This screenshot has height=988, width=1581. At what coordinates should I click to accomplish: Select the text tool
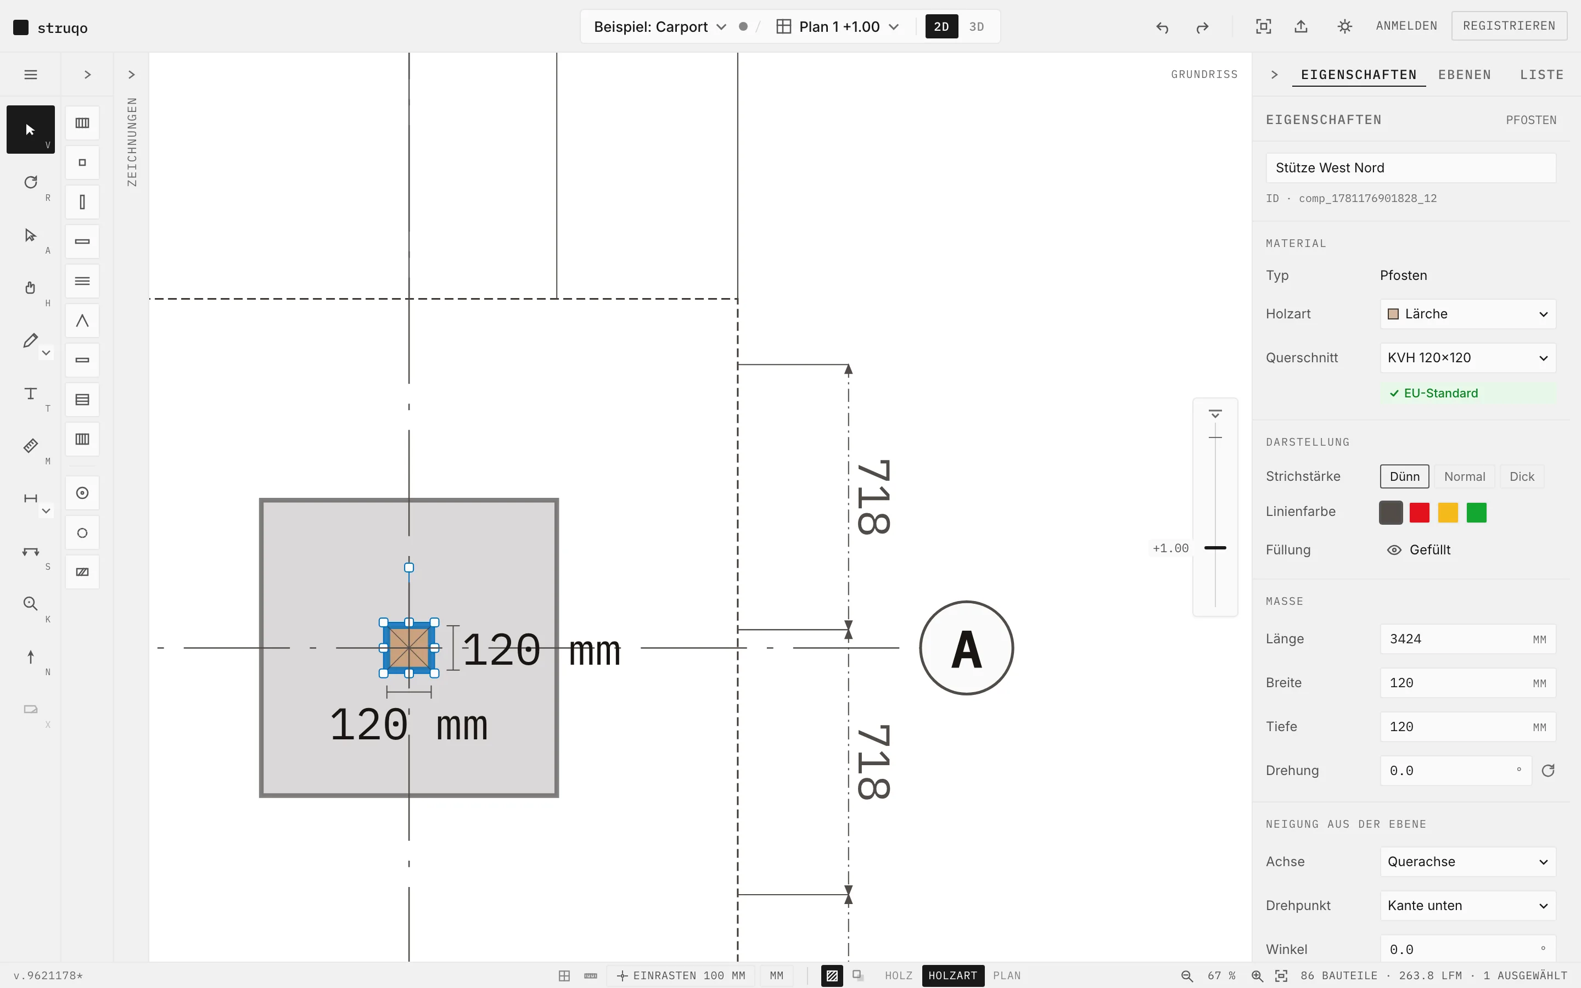click(30, 394)
